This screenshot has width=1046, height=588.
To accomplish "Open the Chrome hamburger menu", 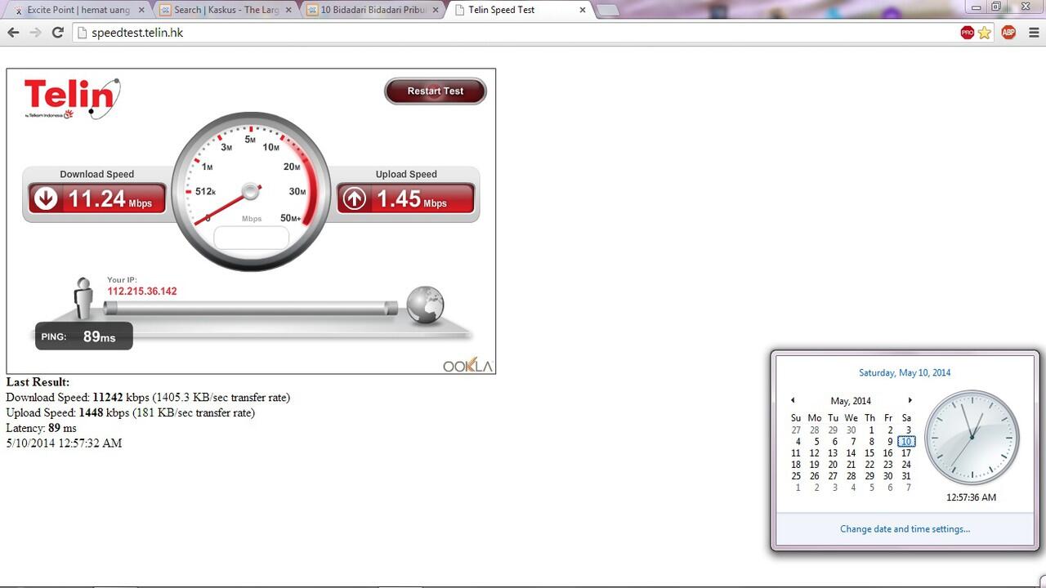I will pos(1034,33).
